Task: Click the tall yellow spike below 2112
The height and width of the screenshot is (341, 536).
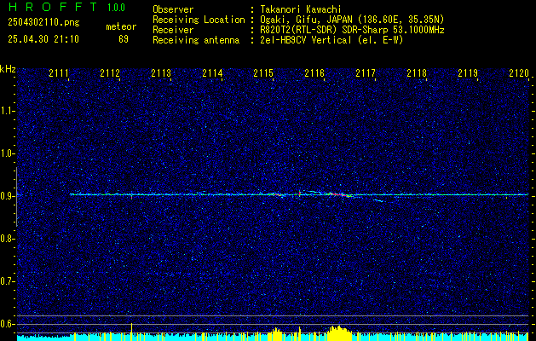Action: tap(131, 332)
